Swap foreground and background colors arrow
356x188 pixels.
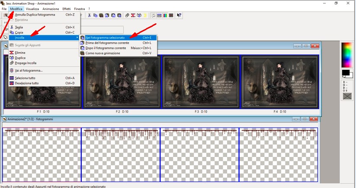point(344,77)
